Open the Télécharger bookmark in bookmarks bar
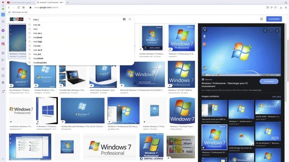 18,12
